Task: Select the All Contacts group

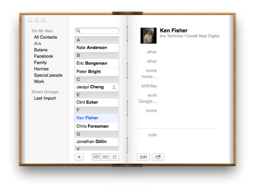Action: pos(45,37)
